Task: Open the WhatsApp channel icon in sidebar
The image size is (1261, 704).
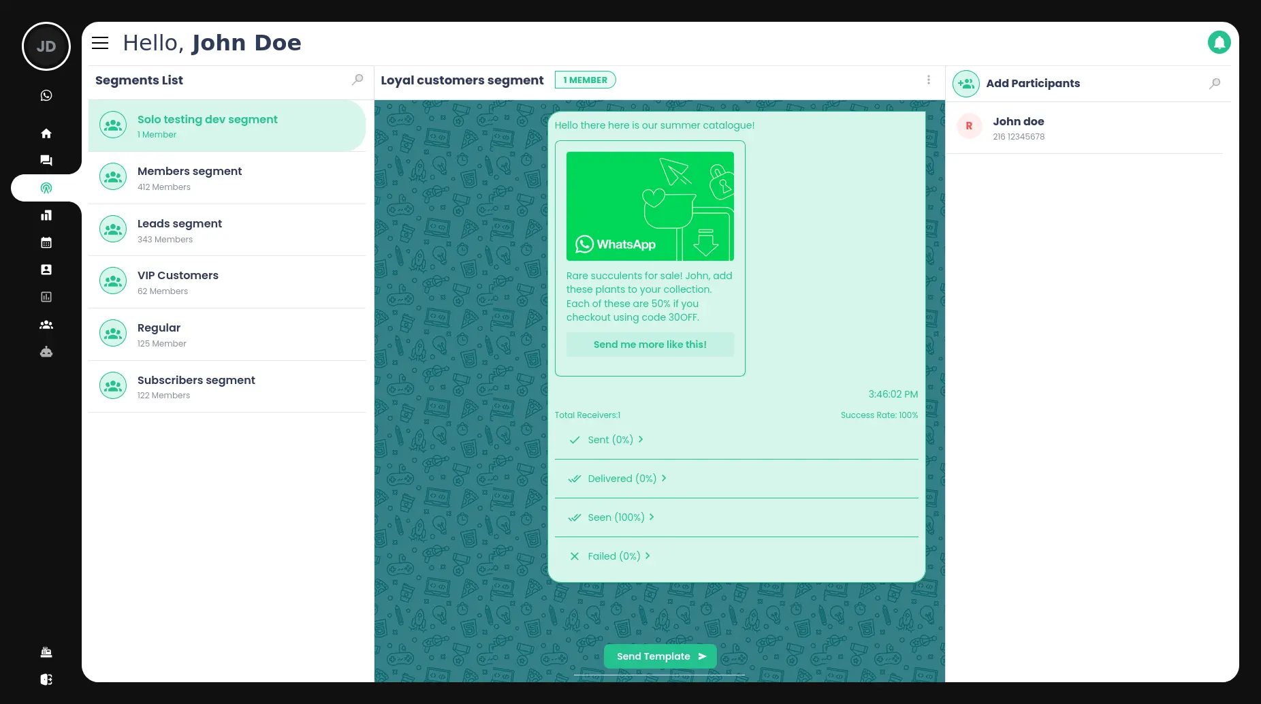Action: [x=46, y=95]
